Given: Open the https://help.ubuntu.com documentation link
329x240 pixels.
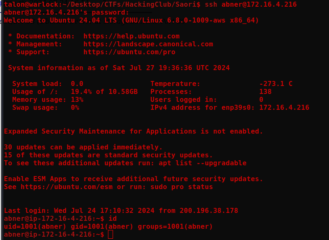Looking at the screenshot, I should [x=131, y=36].
